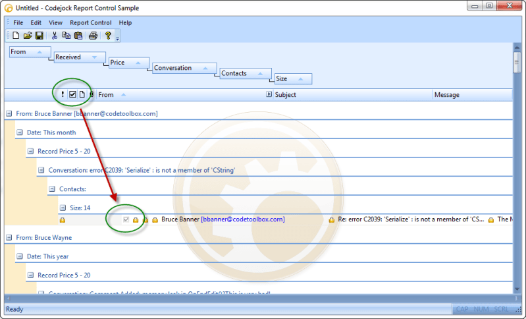Paste using the clipboard icon
This screenshot has height=319, width=526.
[78, 35]
